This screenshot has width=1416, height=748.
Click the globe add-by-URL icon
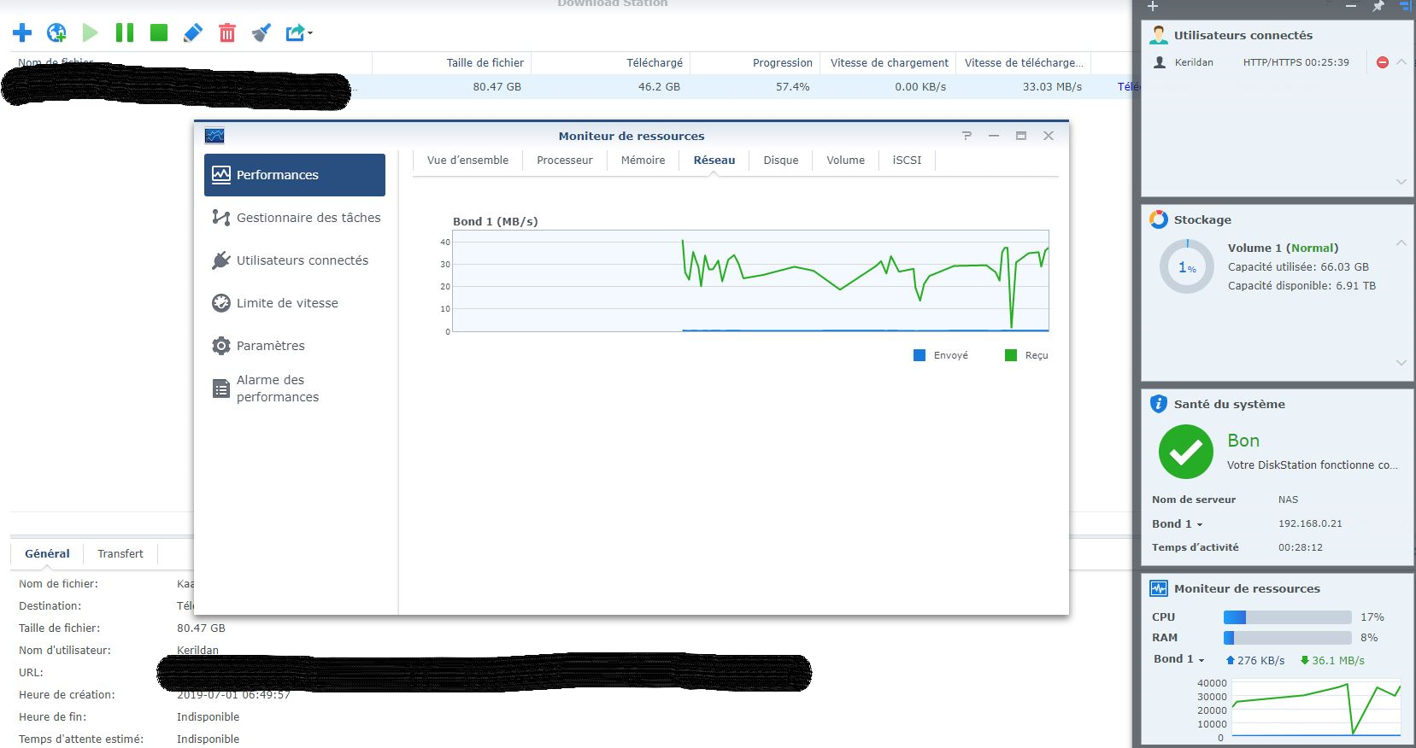point(56,33)
